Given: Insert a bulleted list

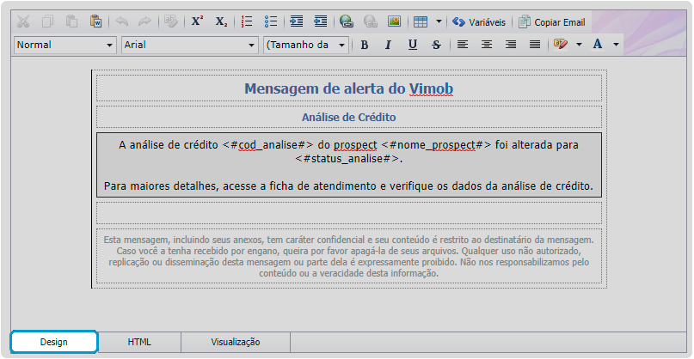Looking at the screenshot, I should 270,21.
